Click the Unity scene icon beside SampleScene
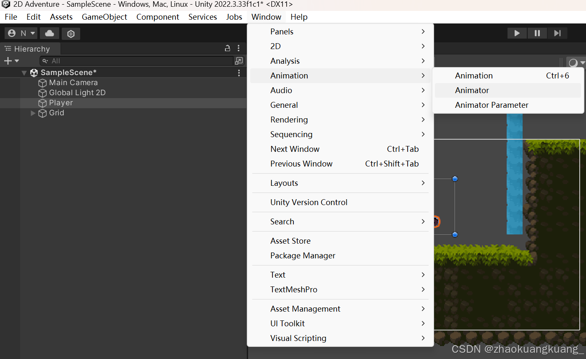The height and width of the screenshot is (359, 586). click(x=34, y=73)
